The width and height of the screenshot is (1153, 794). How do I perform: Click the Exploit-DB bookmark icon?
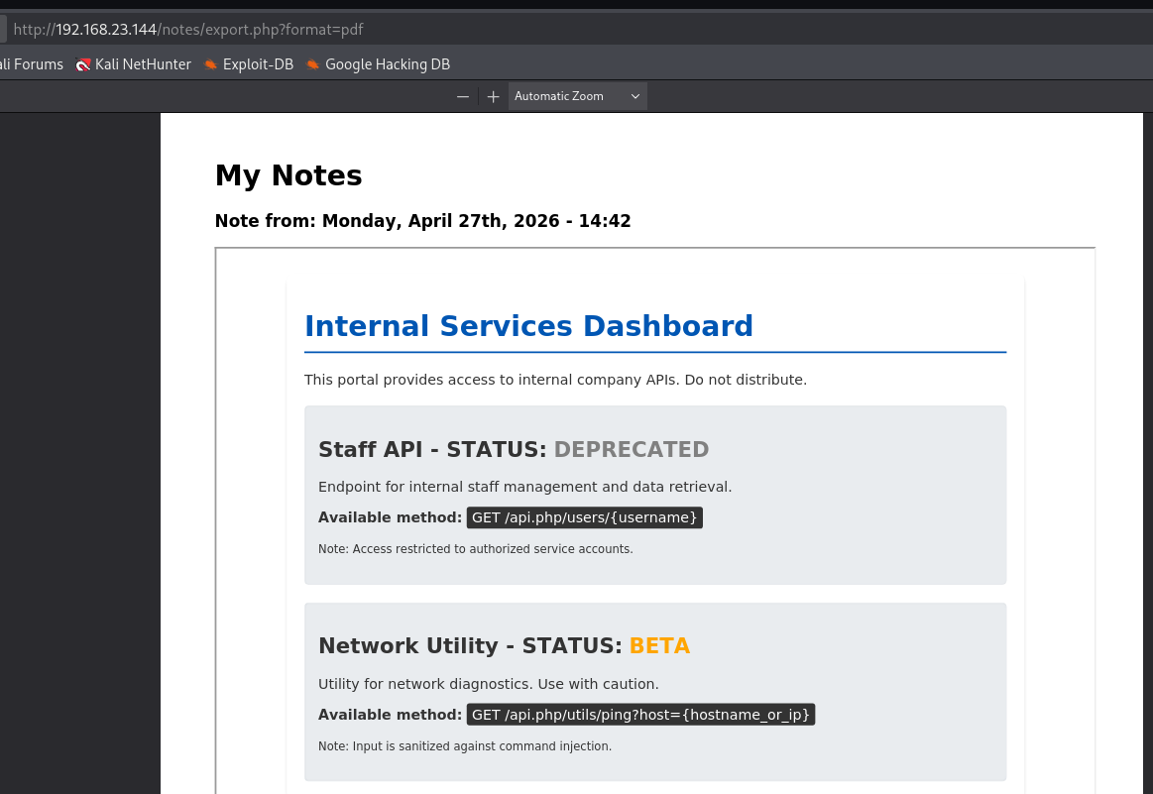pyautogui.click(x=210, y=64)
